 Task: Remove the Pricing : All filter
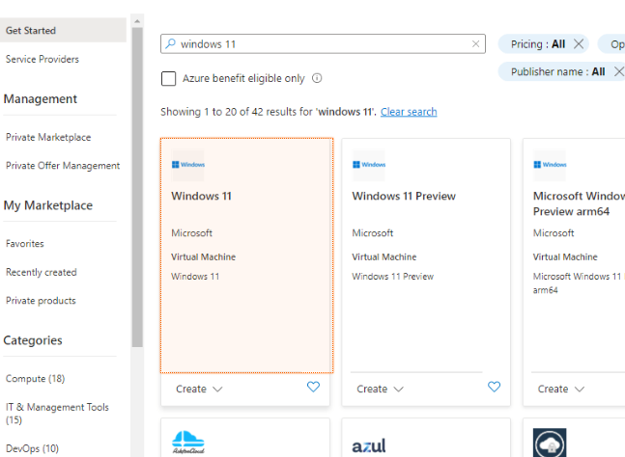(x=579, y=44)
